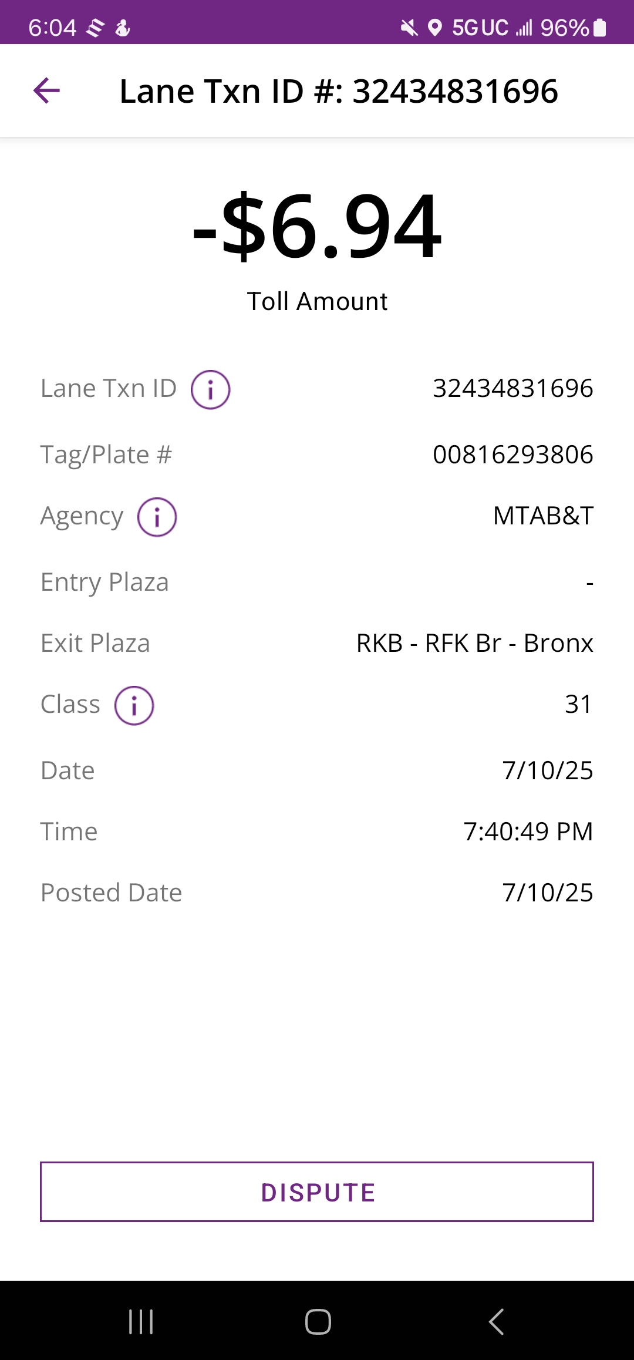
Task: Select the -$6.94 toll amount
Action: 317,227
